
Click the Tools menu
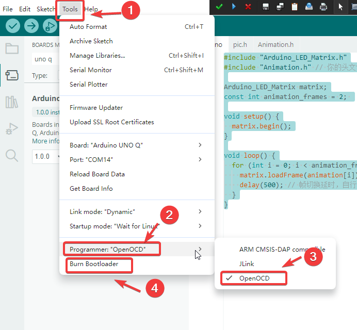click(x=70, y=9)
